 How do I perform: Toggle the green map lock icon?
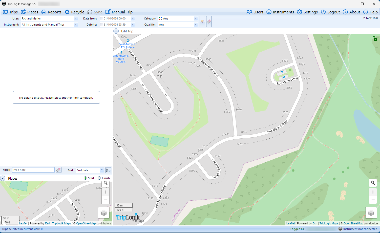(375, 38)
